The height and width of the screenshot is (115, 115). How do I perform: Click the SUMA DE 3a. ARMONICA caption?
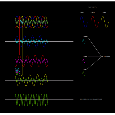point(91,99)
